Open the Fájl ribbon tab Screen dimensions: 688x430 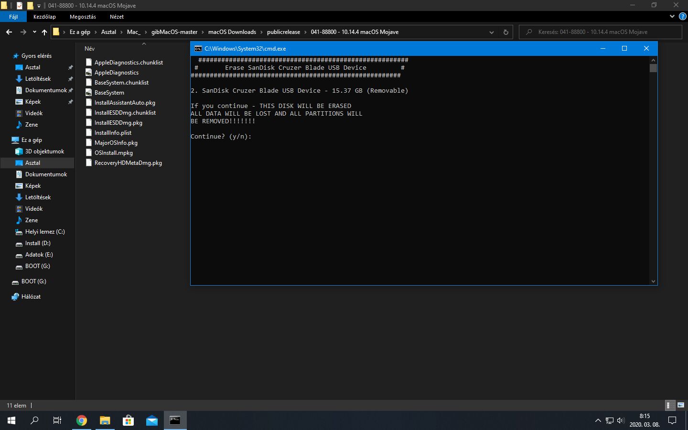click(x=13, y=17)
